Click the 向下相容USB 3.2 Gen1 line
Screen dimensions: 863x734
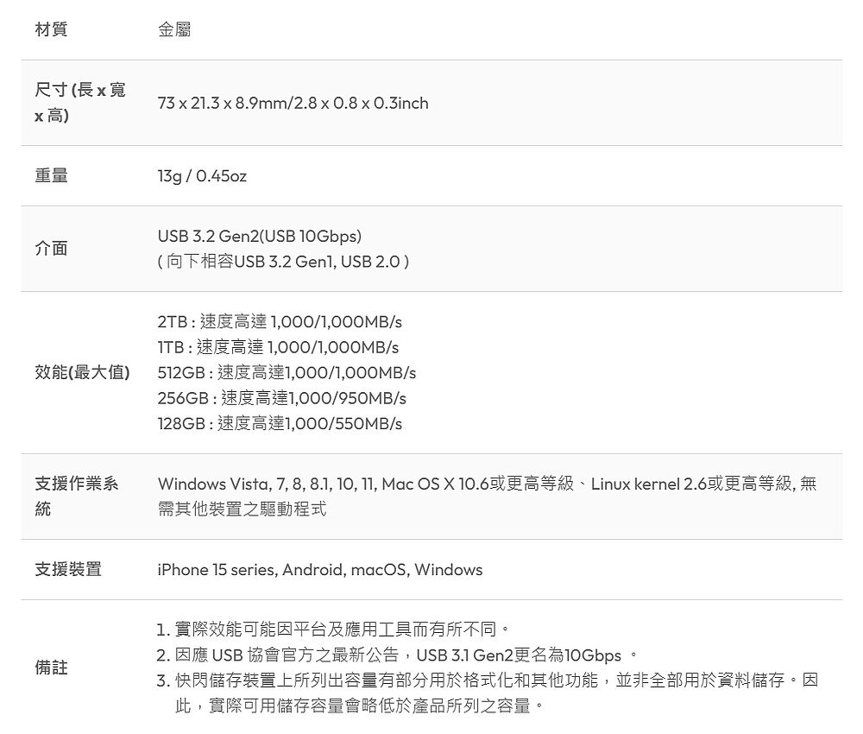(283, 262)
